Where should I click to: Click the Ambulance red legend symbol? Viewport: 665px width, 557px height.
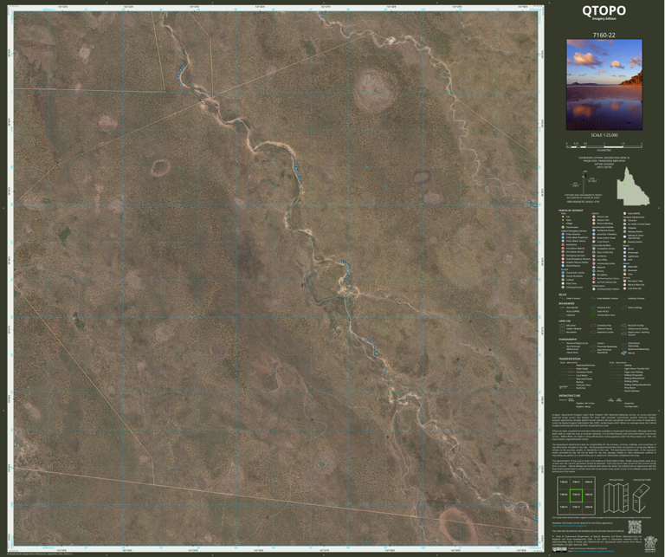[563, 245]
